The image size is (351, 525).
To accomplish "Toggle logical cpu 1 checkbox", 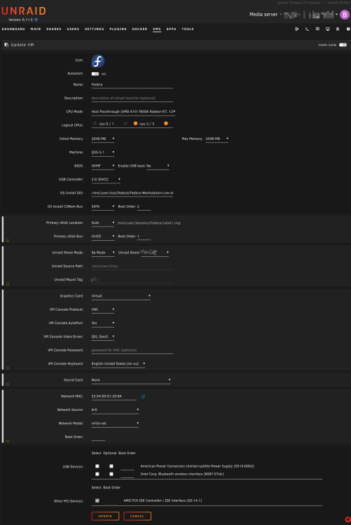I will pyautogui.click(x=125, y=123).
